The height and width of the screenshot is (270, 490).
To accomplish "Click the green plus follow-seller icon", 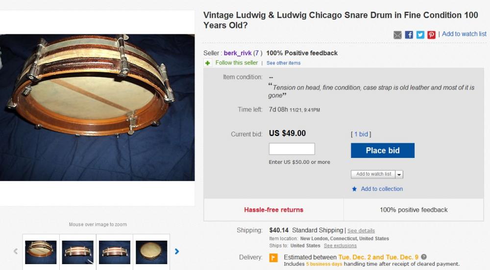I will pyautogui.click(x=208, y=63).
